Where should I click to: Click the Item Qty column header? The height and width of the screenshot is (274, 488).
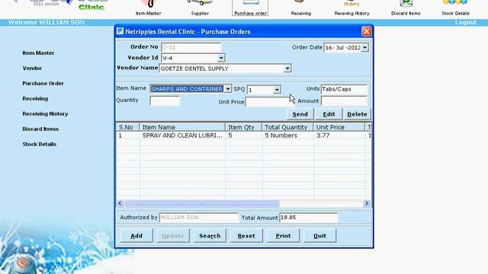click(244, 127)
